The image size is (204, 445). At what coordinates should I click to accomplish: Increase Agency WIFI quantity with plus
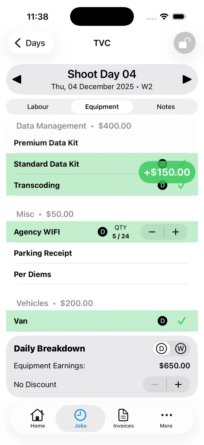[176, 232]
